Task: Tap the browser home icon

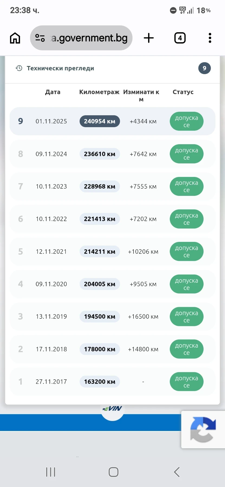Action: pos(15,38)
